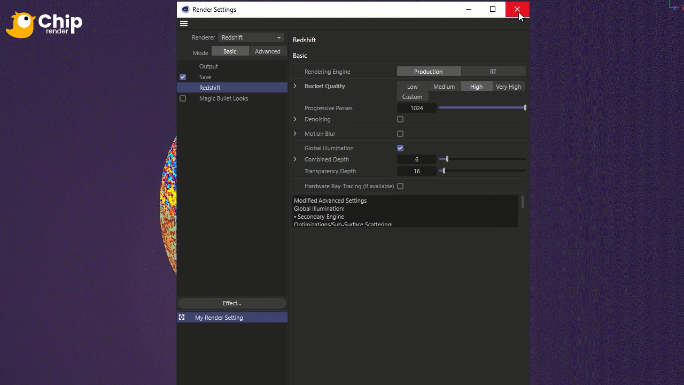Select My Render Setting preset
The width and height of the screenshot is (684, 385).
click(232, 318)
